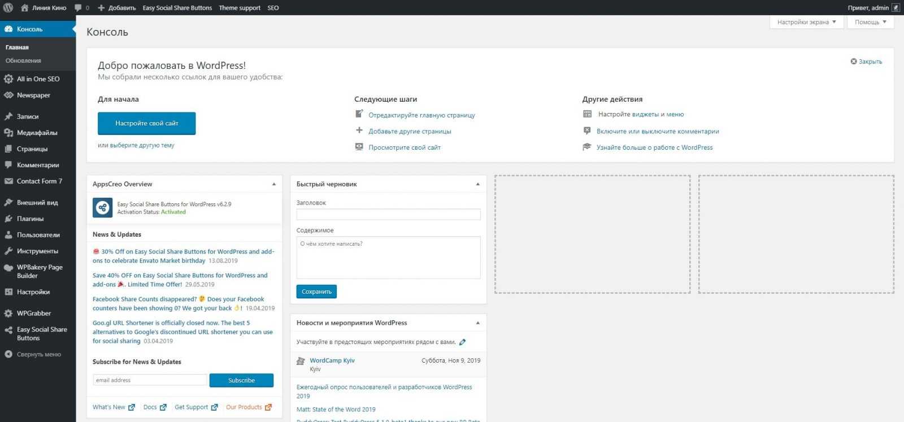Click the admin avatar icon
904x422 pixels.
pyautogui.click(x=896, y=8)
